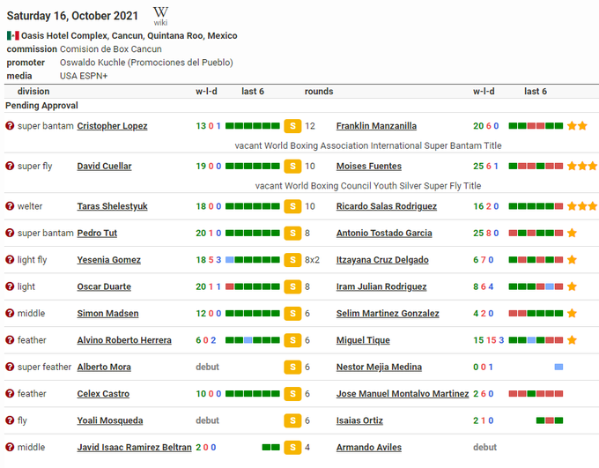Click question mark icon beside Cristopher Lopez

(10, 126)
